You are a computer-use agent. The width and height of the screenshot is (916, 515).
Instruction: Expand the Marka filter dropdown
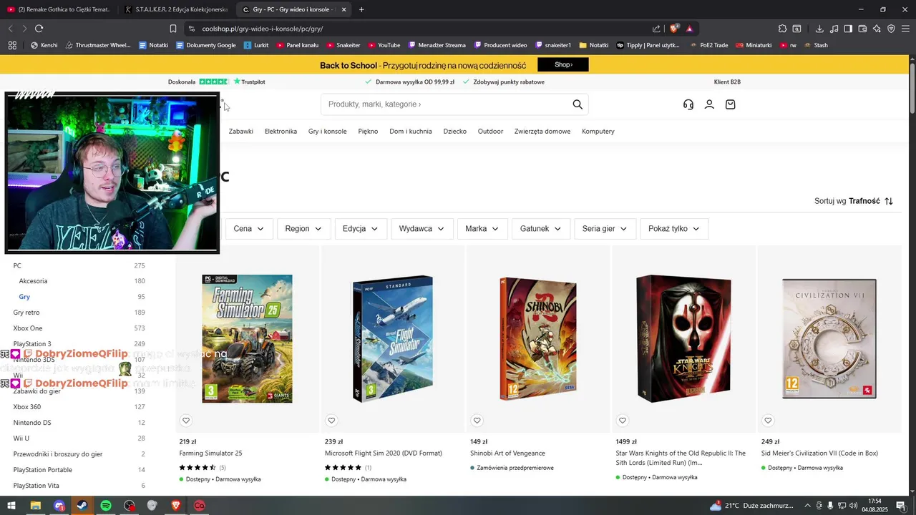click(482, 229)
